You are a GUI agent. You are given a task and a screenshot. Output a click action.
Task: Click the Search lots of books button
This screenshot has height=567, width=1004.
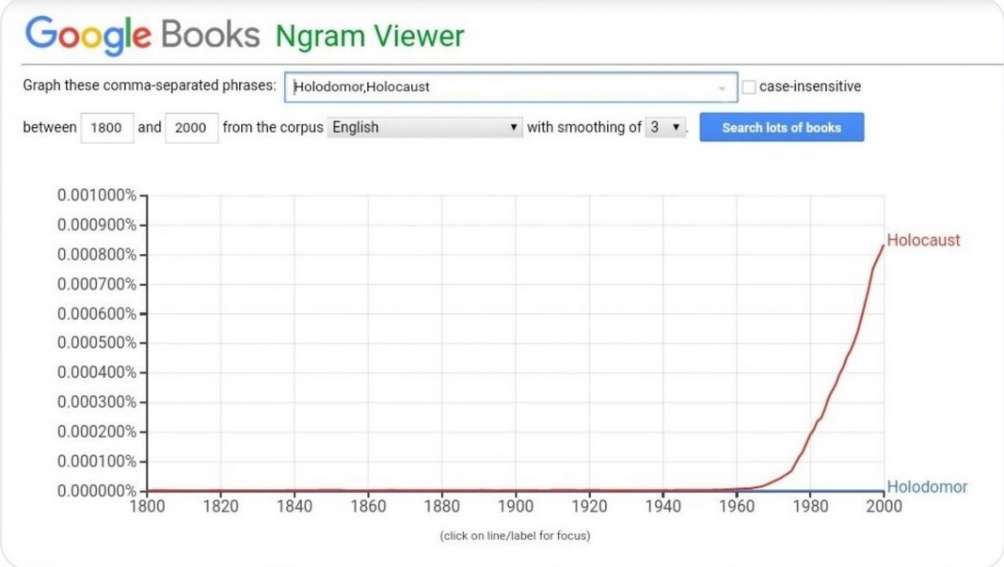click(781, 127)
